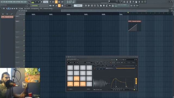Click FPC layer Create button
174x98 pixels.
(x=95, y=66)
